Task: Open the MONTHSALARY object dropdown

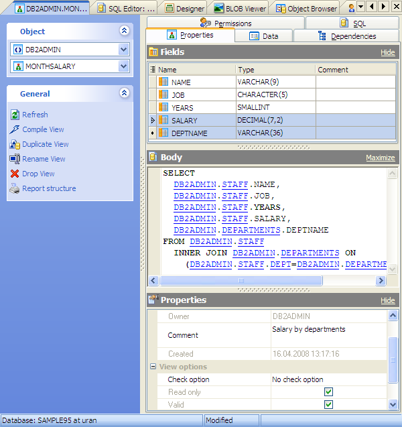Action: (123, 66)
